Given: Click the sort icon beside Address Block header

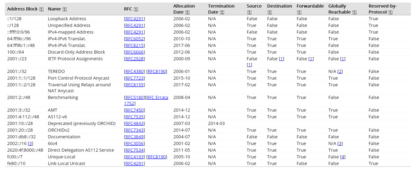Looking at the screenshot, I should [x=42, y=9].
